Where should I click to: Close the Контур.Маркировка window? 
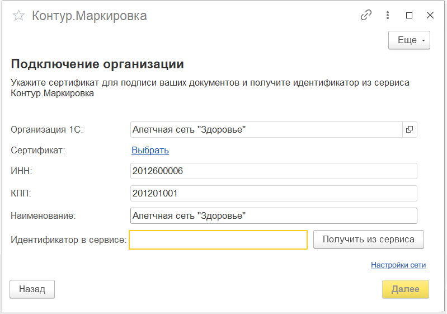(430, 15)
